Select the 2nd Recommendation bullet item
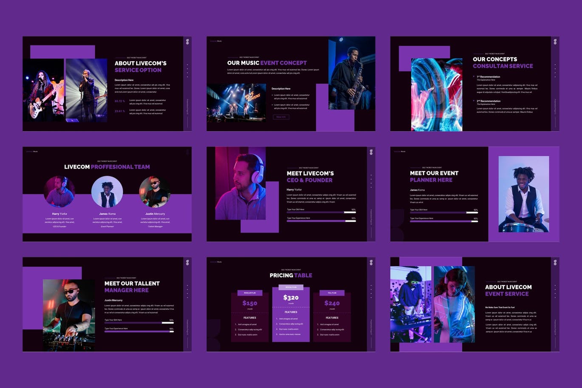Image resolution: width=582 pixels, height=388 pixels. pos(488,101)
